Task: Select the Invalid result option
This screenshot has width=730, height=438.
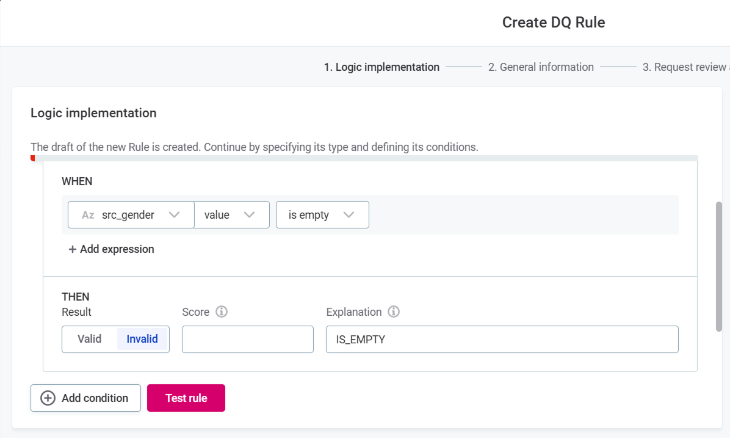Action: pos(142,339)
